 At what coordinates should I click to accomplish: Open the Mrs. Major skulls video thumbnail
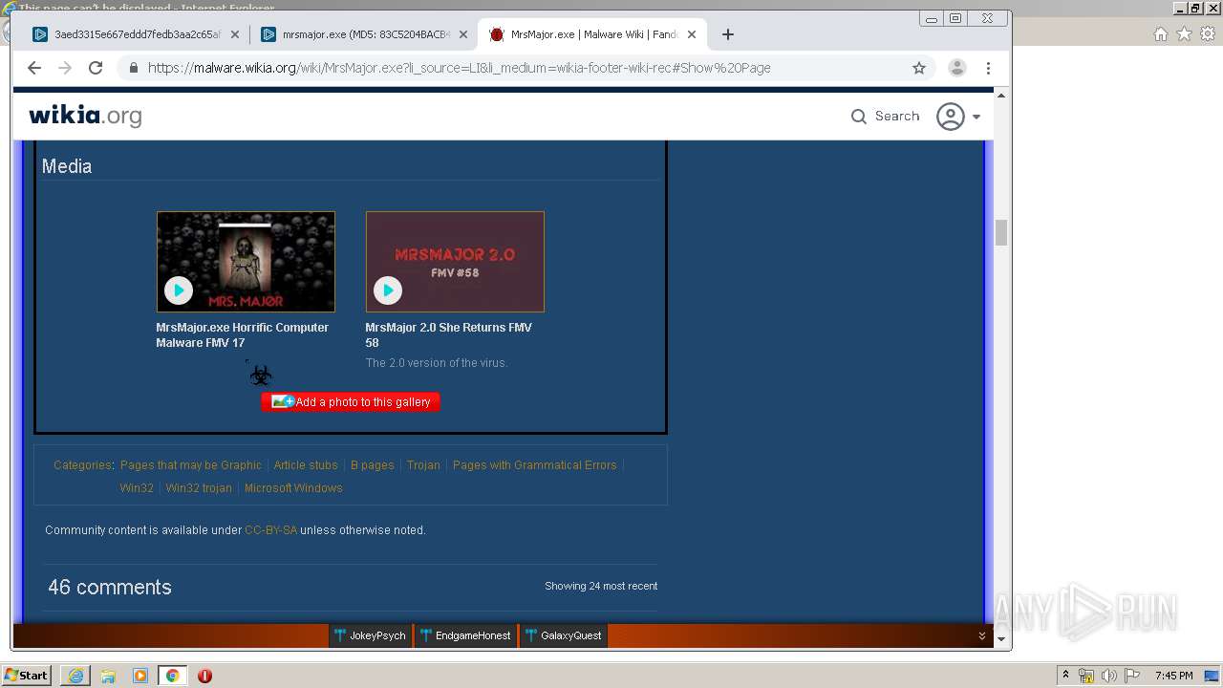tap(246, 262)
